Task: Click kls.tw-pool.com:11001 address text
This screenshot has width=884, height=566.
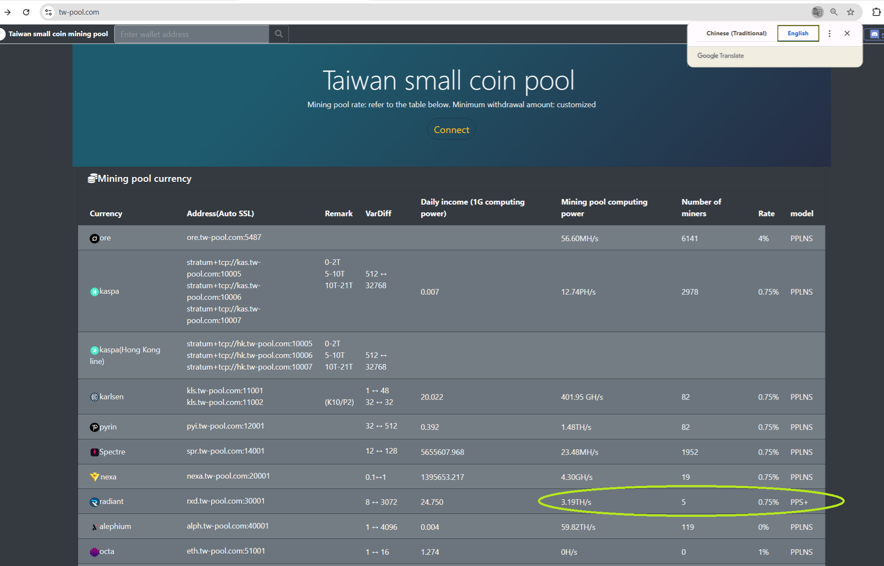Action: tap(225, 391)
